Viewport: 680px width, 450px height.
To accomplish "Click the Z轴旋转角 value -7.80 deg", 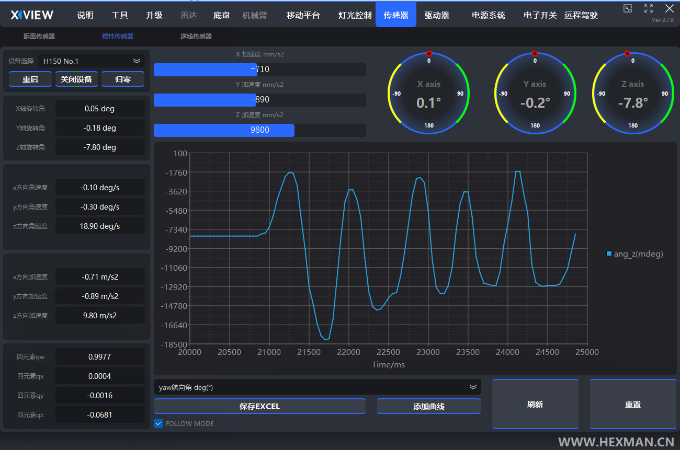I will point(100,147).
